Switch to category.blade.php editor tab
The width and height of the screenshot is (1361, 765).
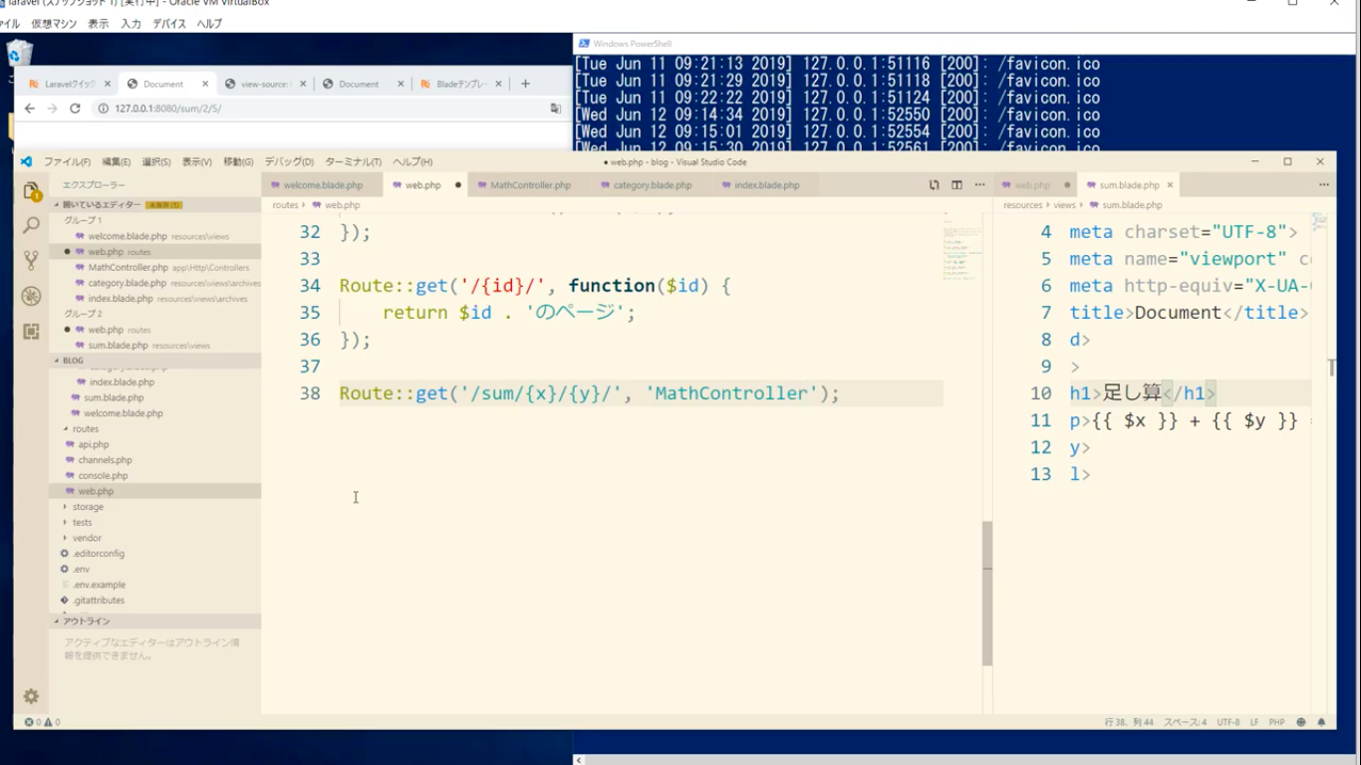[652, 185]
